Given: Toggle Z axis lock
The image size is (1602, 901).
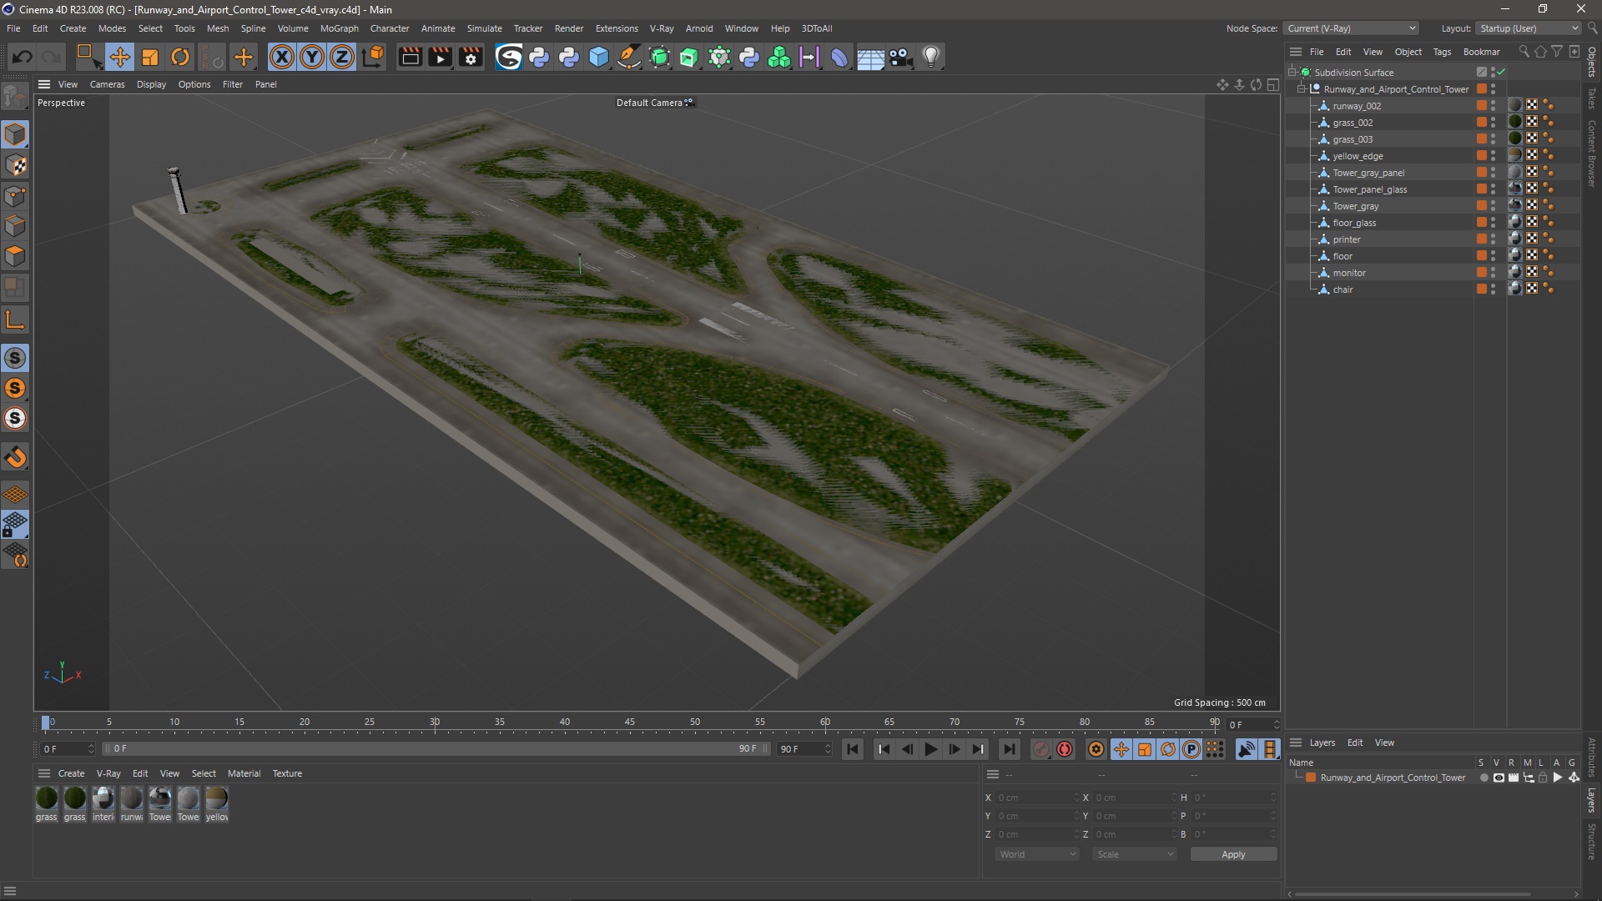Looking at the screenshot, I should [342, 57].
